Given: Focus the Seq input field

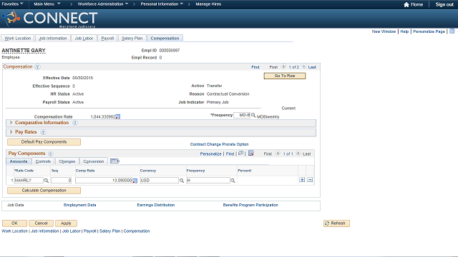Looking at the screenshot, I should [62, 181].
